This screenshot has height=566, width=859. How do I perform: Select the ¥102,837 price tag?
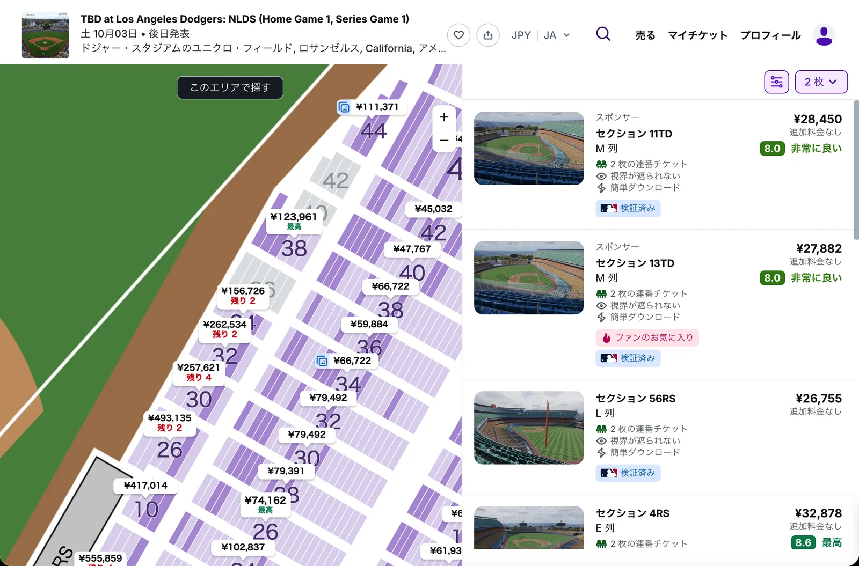pyautogui.click(x=243, y=547)
